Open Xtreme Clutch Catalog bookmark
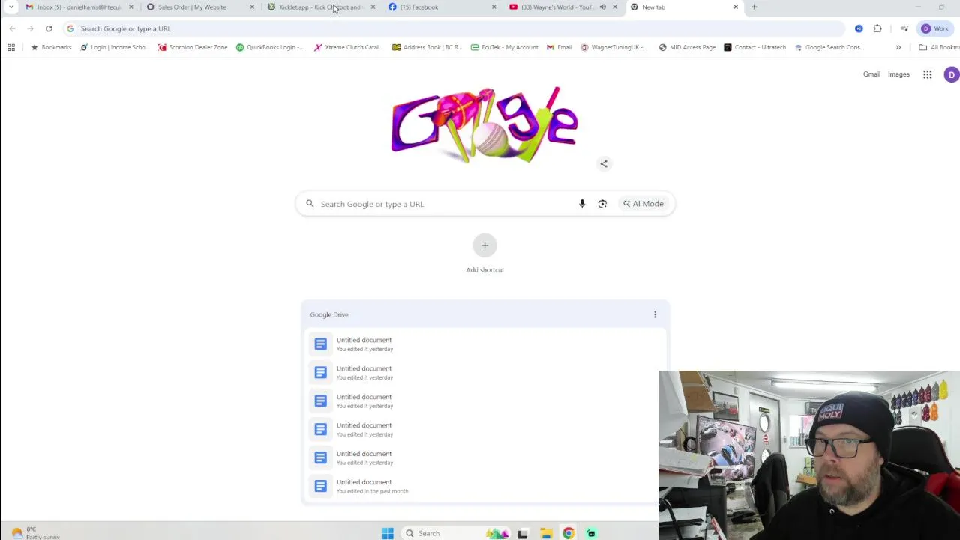Image resolution: width=960 pixels, height=540 pixels. pyautogui.click(x=349, y=47)
